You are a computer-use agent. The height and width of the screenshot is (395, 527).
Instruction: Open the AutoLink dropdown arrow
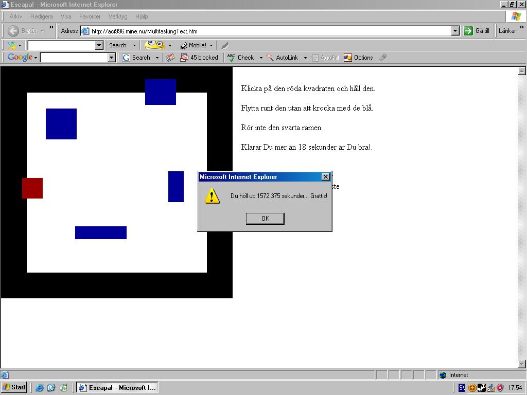305,58
